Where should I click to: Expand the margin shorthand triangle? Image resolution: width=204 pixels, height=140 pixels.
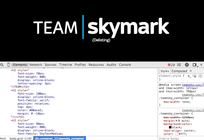click(177, 121)
